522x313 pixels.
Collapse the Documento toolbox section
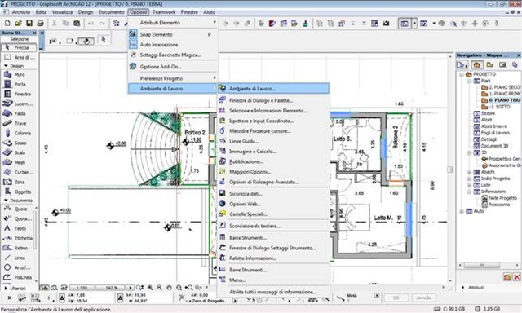[x=6, y=201]
